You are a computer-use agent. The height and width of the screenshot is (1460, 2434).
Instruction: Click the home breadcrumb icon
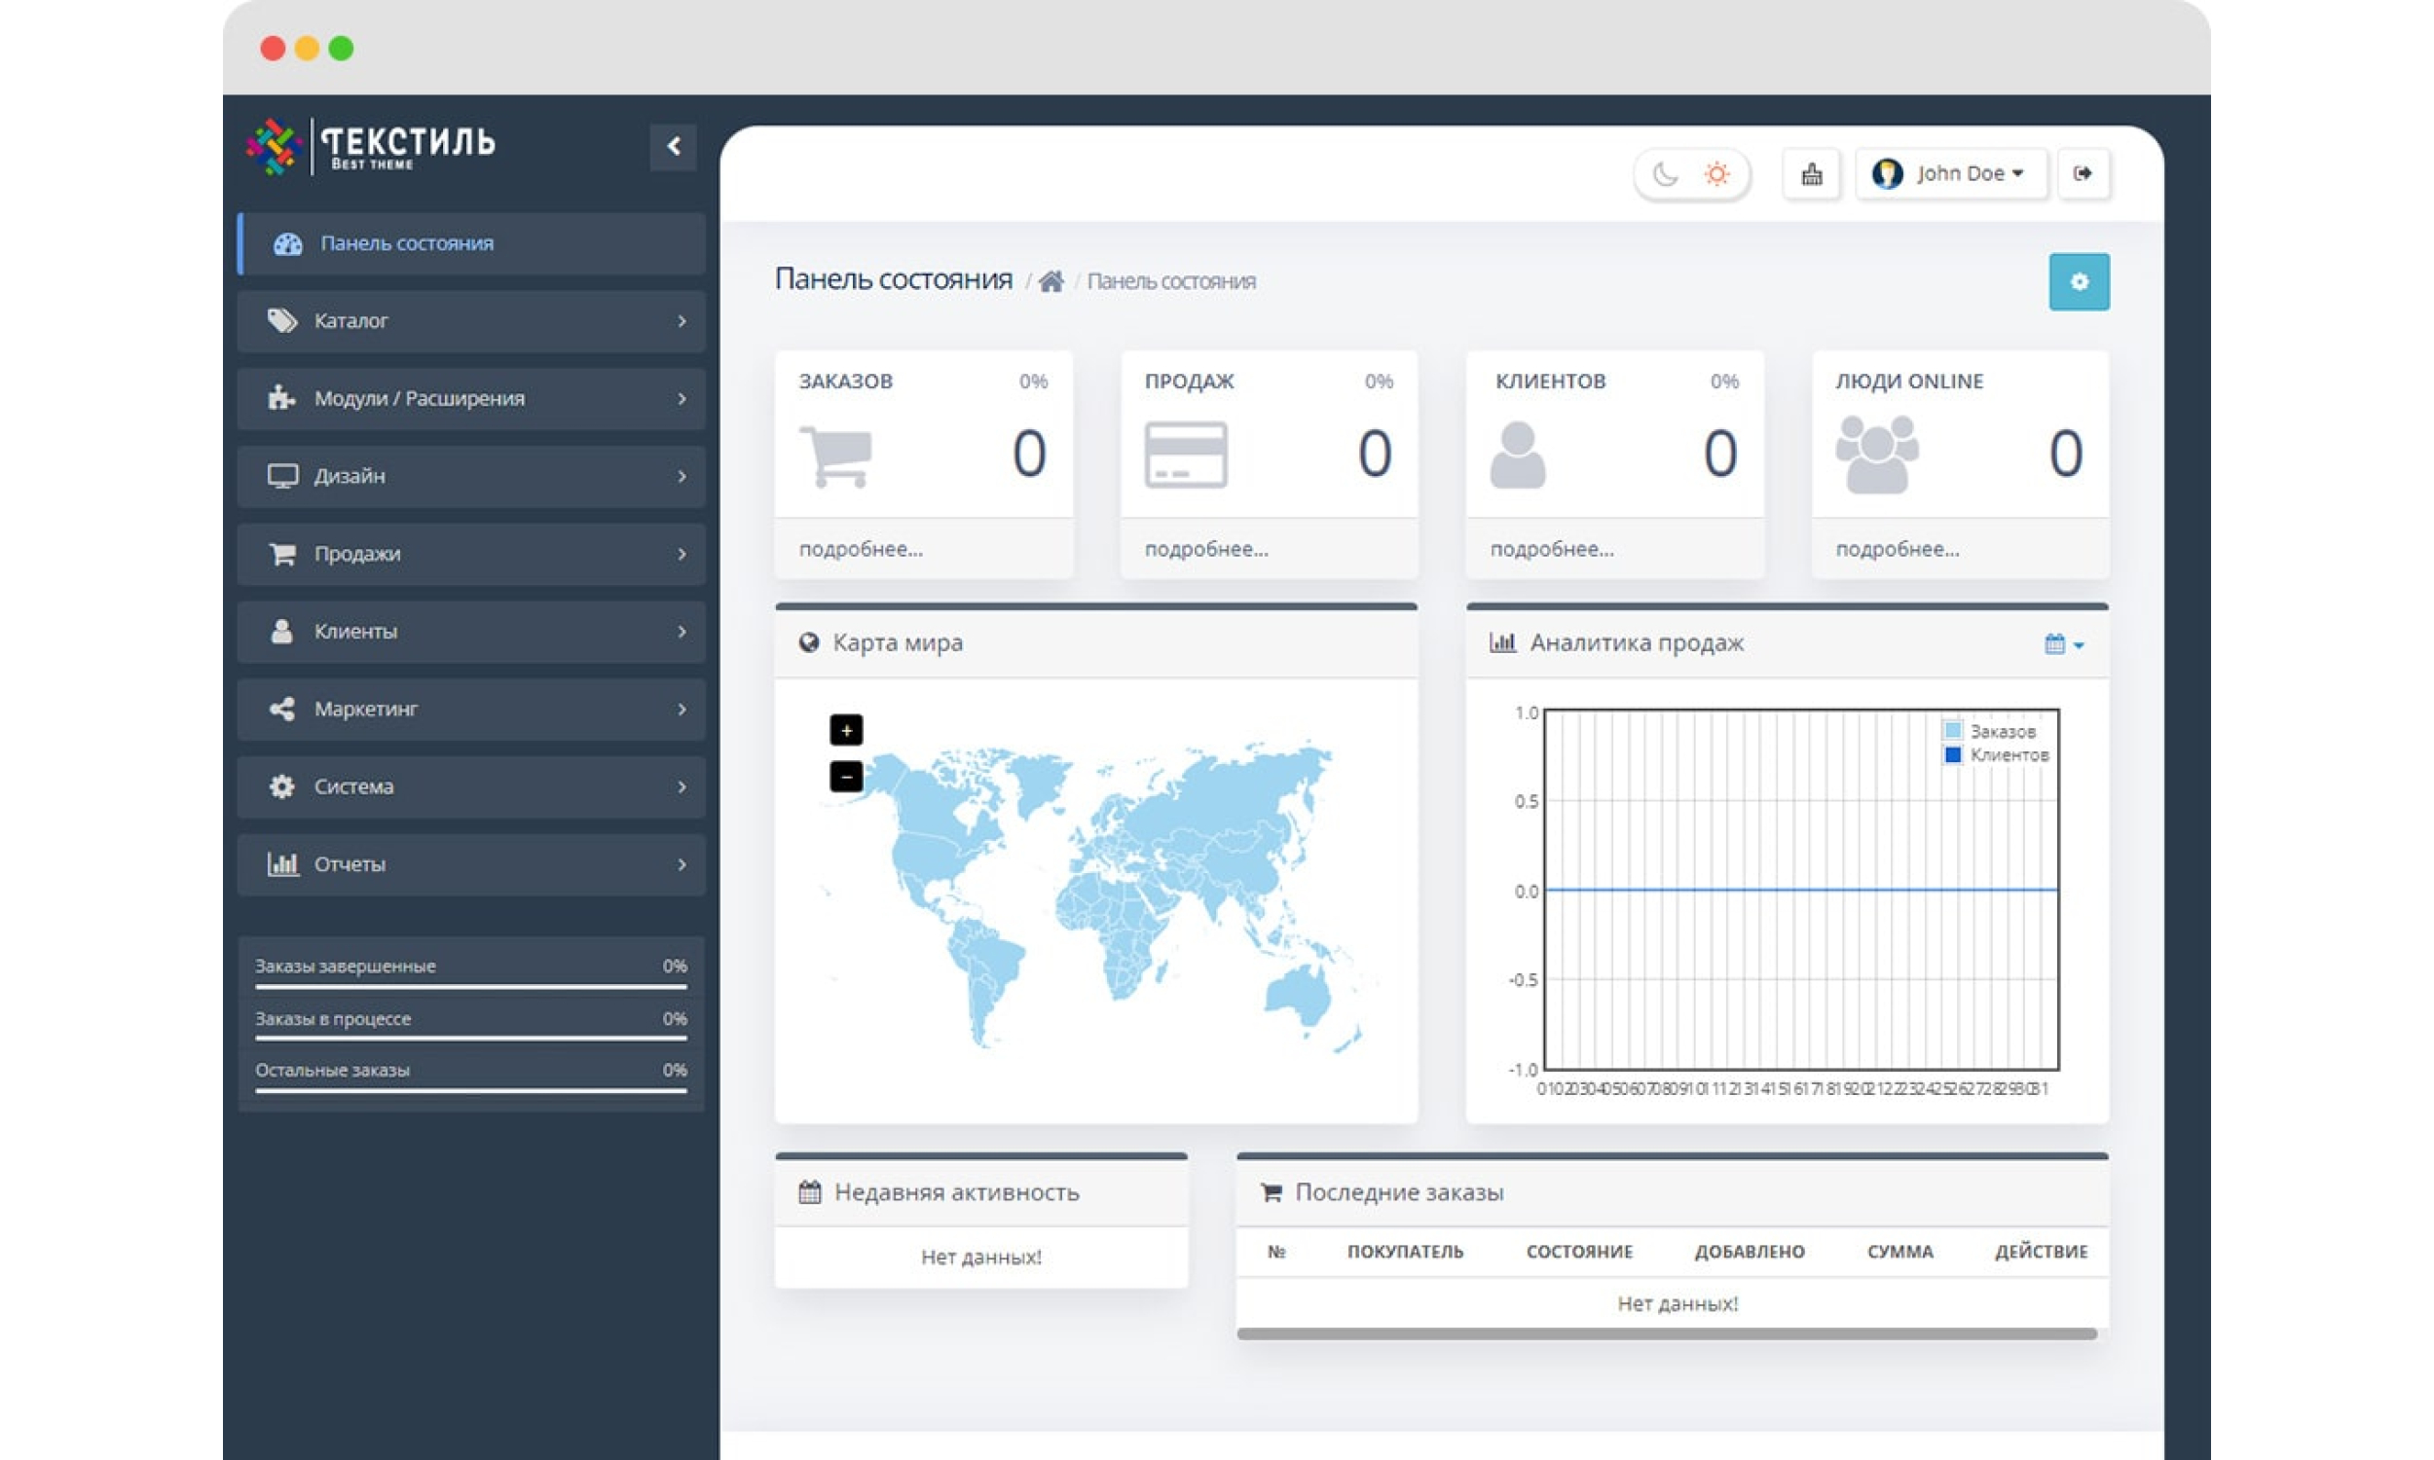click(x=1051, y=282)
